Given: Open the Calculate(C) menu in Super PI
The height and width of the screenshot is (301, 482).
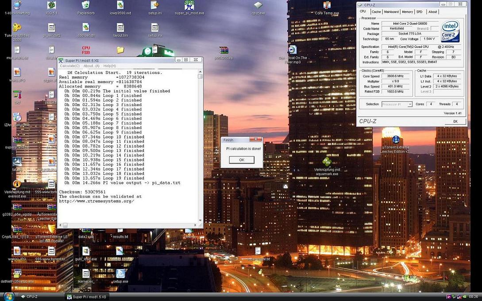Looking at the screenshot, I should point(69,66).
